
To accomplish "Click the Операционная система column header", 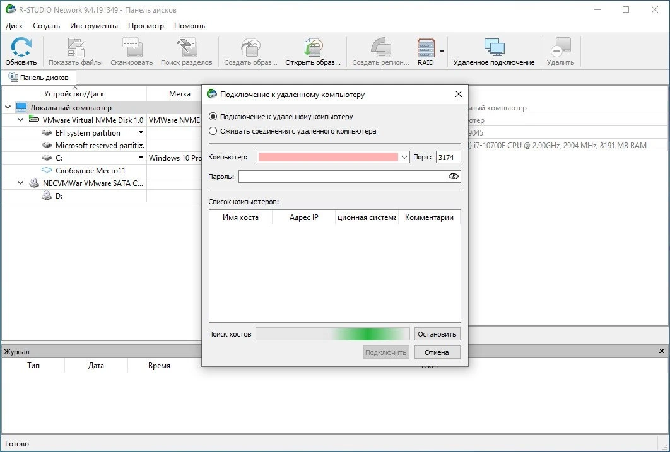I will pos(367,217).
